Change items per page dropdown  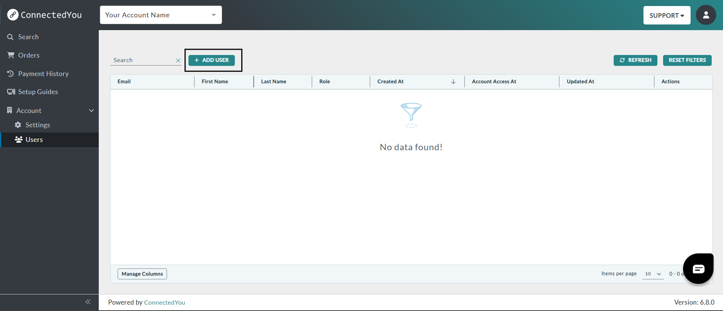click(653, 274)
